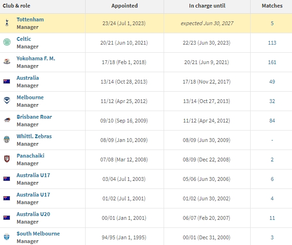292x245 pixels.
Task: Click Brisbane Roar's matches count 84
Action: [272, 121]
